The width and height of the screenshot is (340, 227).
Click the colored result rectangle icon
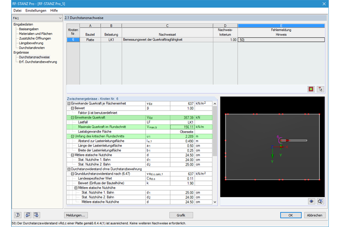[311, 89]
